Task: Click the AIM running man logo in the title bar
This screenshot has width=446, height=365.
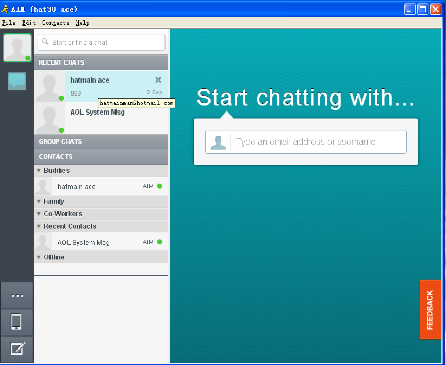Action: click(x=5, y=9)
